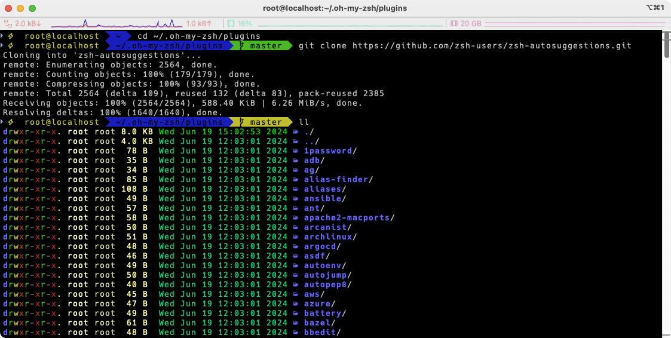
Task: Click the green master branch prompt segment
Action: pos(261,46)
